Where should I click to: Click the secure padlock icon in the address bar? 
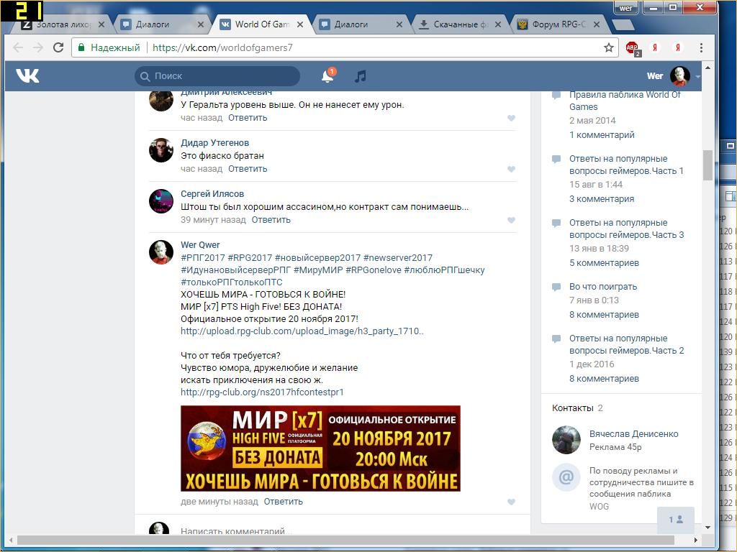[x=81, y=47]
